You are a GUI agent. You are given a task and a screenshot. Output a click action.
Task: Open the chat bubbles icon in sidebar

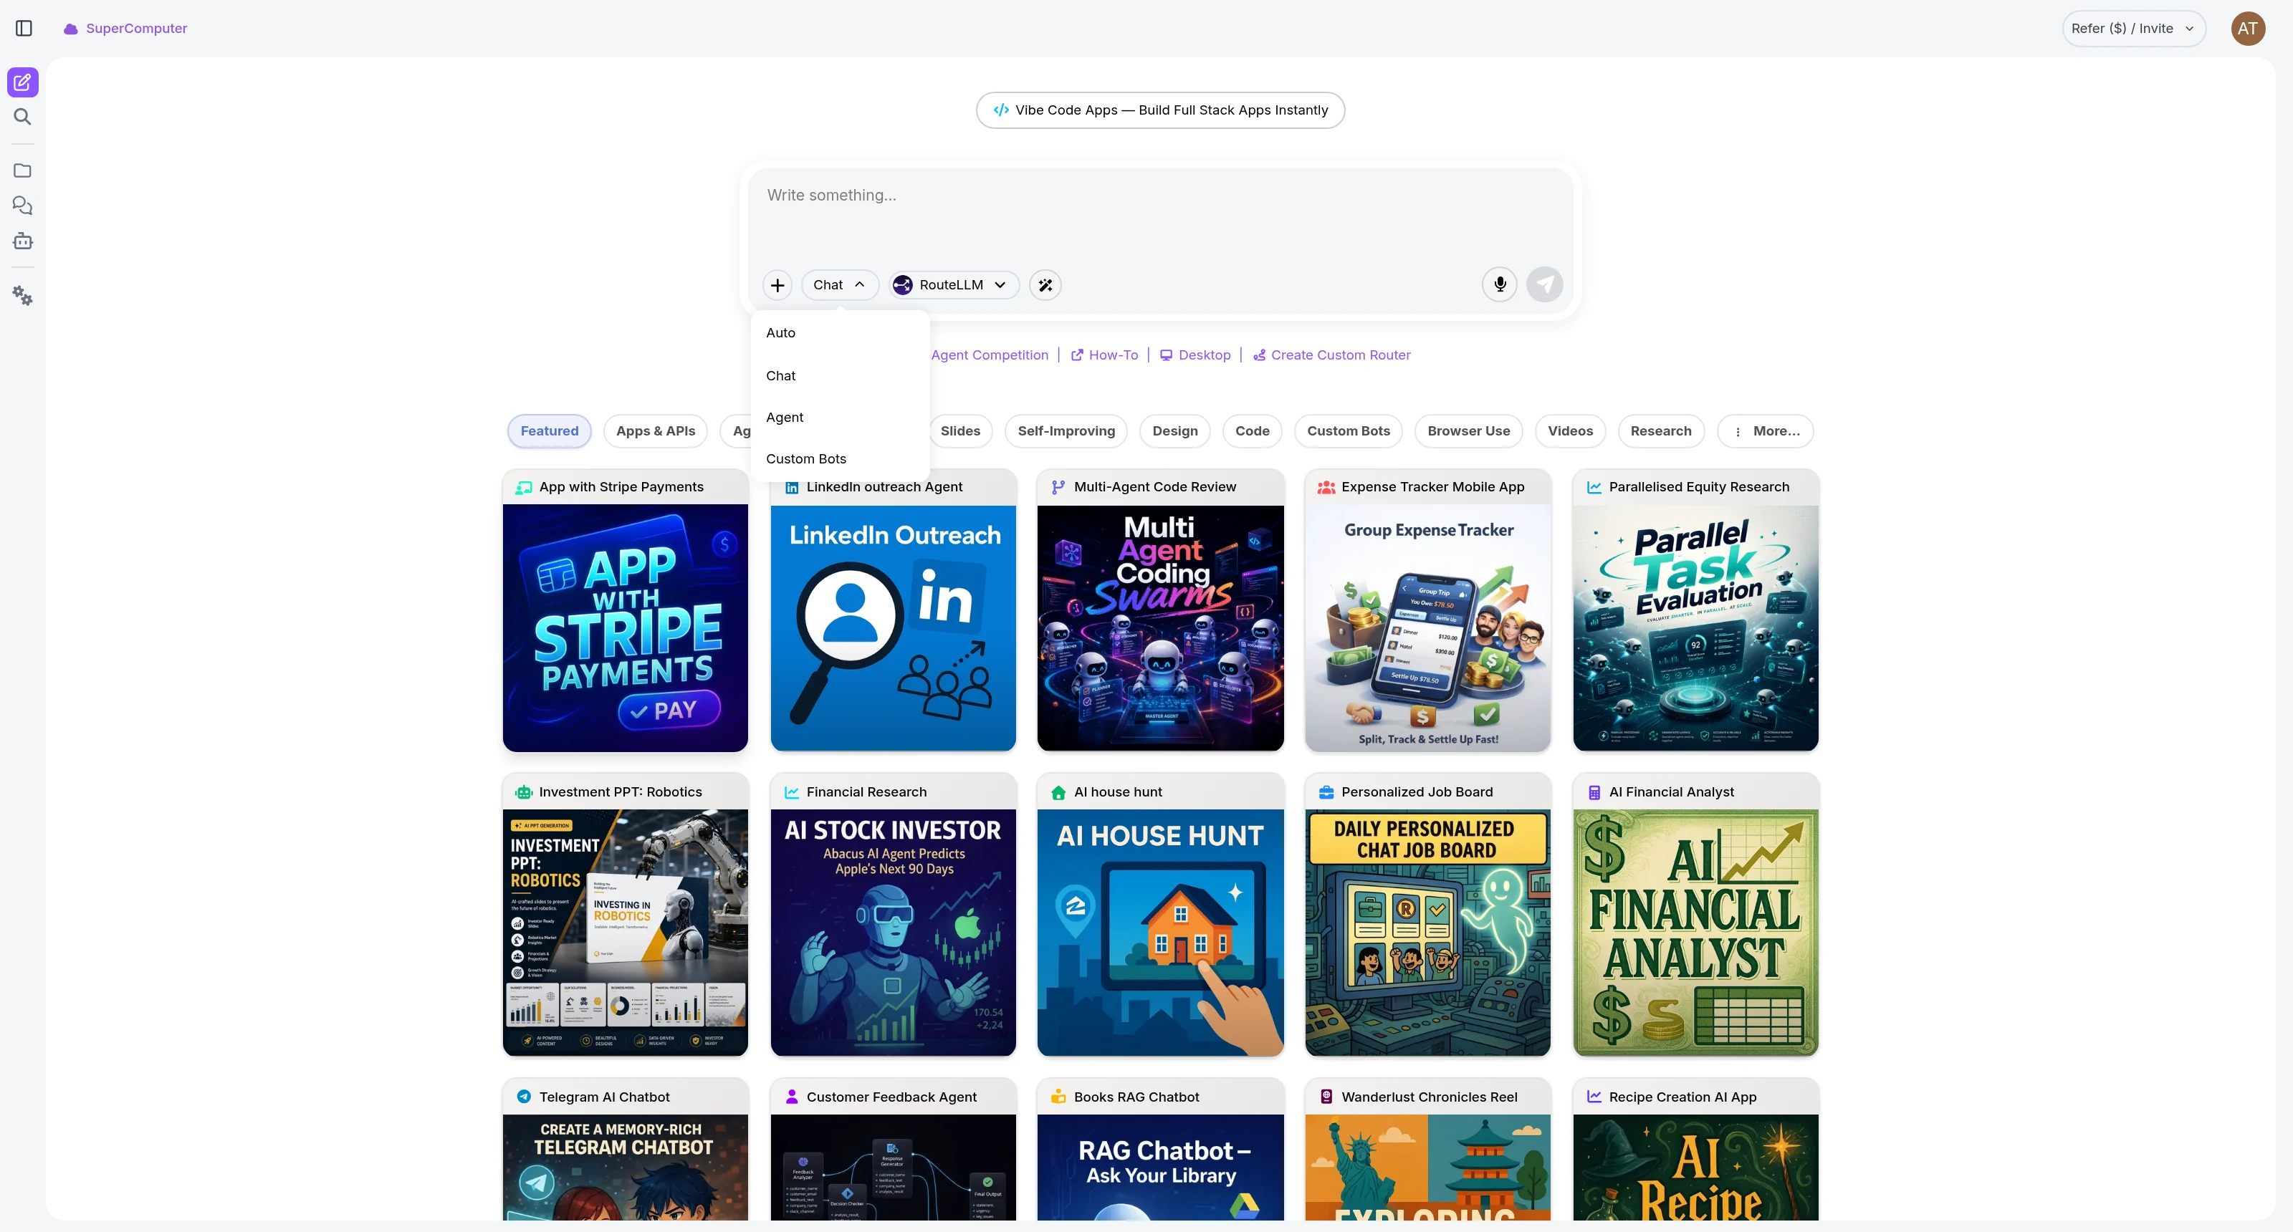tap(23, 206)
